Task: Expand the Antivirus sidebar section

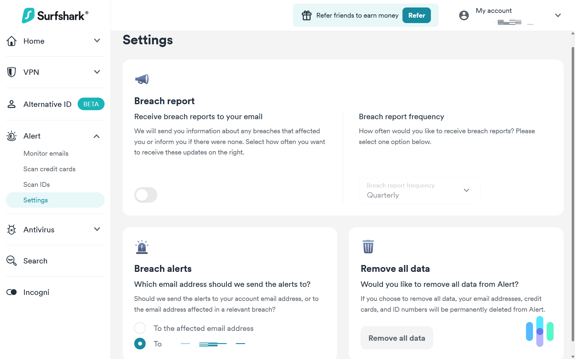Action: [x=96, y=229]
